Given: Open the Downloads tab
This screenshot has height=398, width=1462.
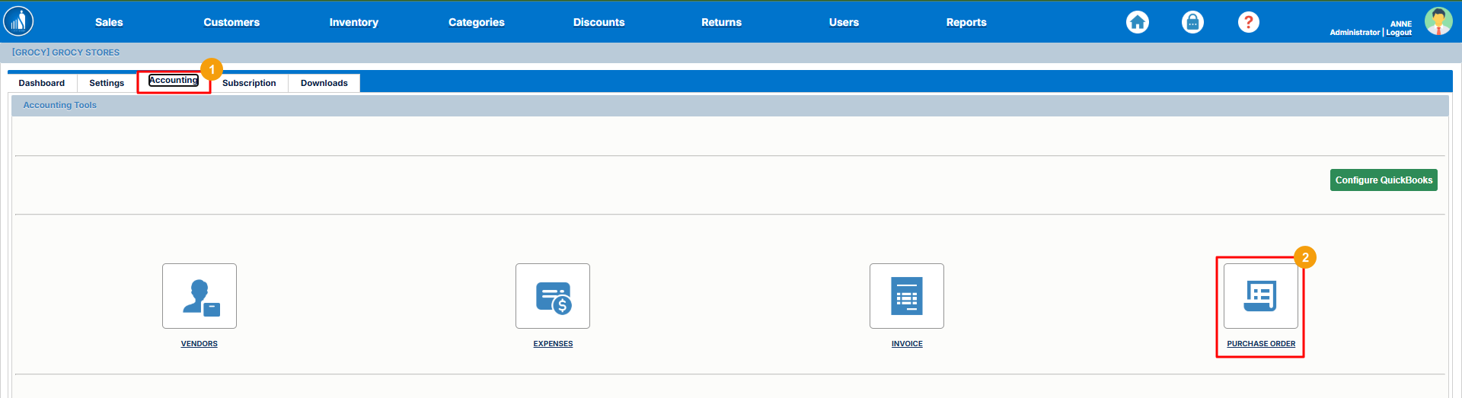Looking at the screenshot, I should tap(324, 83).
